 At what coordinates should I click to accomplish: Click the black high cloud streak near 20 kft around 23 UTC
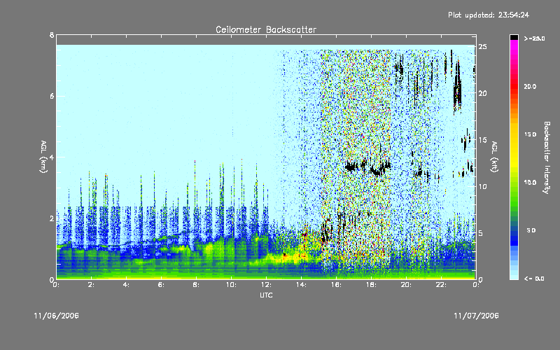[x=457, y=87]
